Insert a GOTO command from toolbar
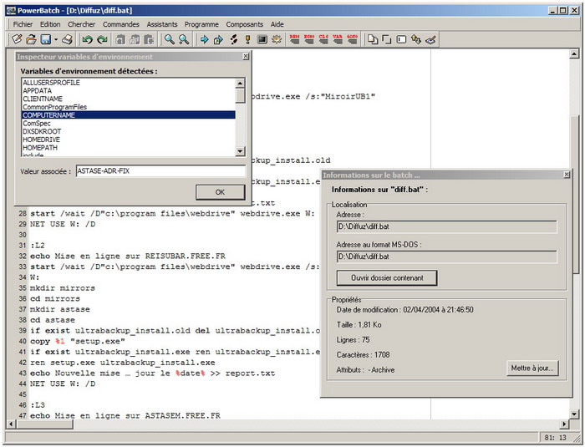The width and height of the screenshot is (585, 447). (x=352, y=39)
